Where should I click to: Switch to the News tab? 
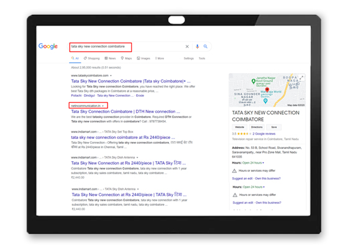tap(111, 58)
